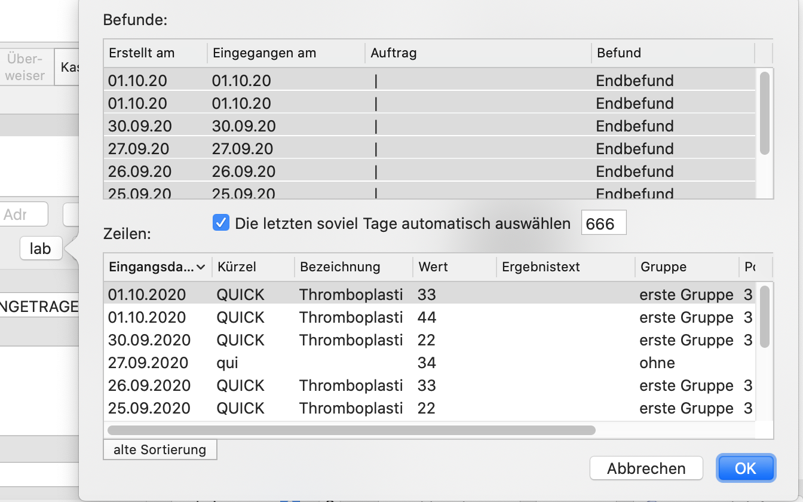
Task: Select the 01.10.2020 QUICK row with Wert 44
Action: point(430,317)
